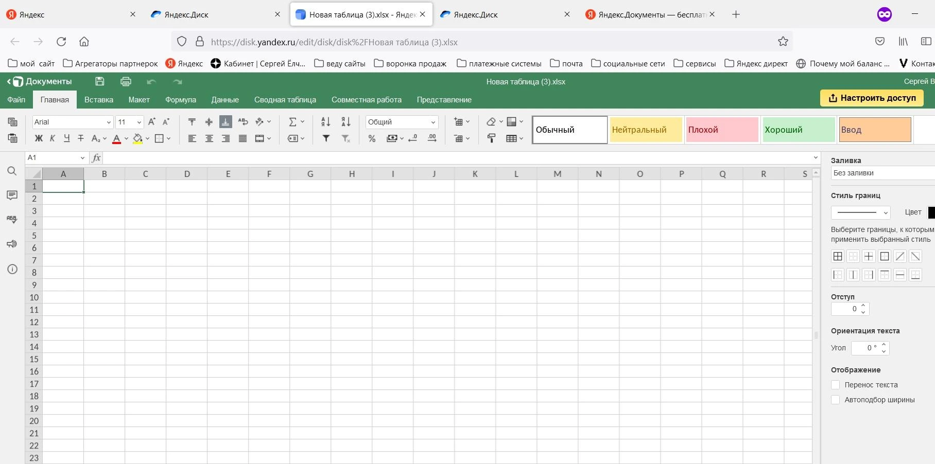935x464 pixels.
Task: Toggle bold formatting (Ж)
Action: [39, 138]
